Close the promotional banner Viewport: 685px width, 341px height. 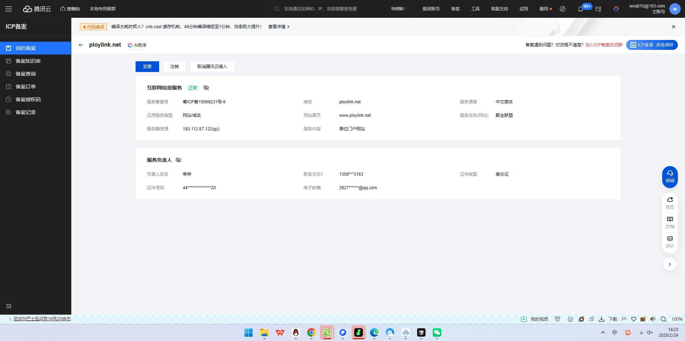pos(674,27)
